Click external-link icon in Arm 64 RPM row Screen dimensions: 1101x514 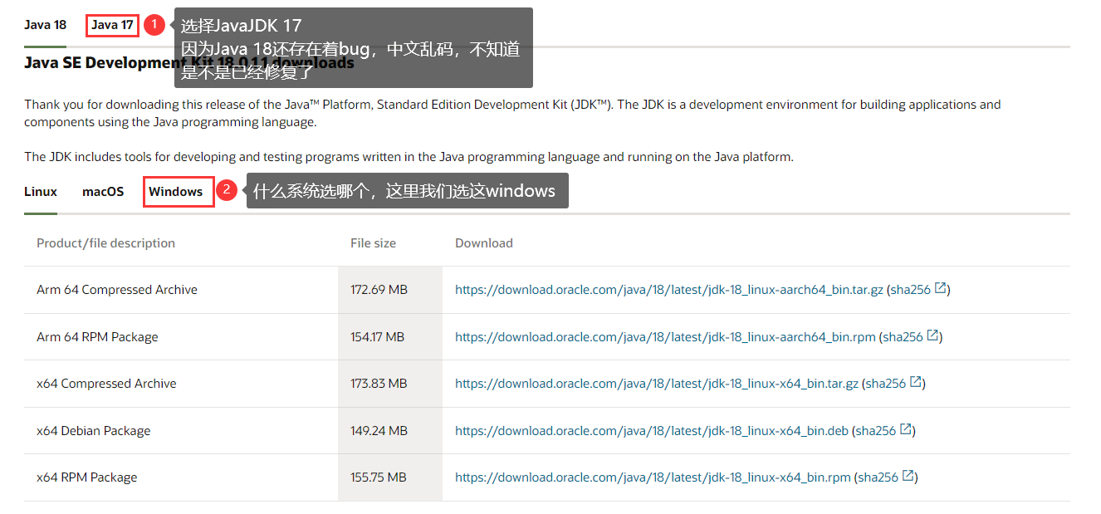coord(932,335)
